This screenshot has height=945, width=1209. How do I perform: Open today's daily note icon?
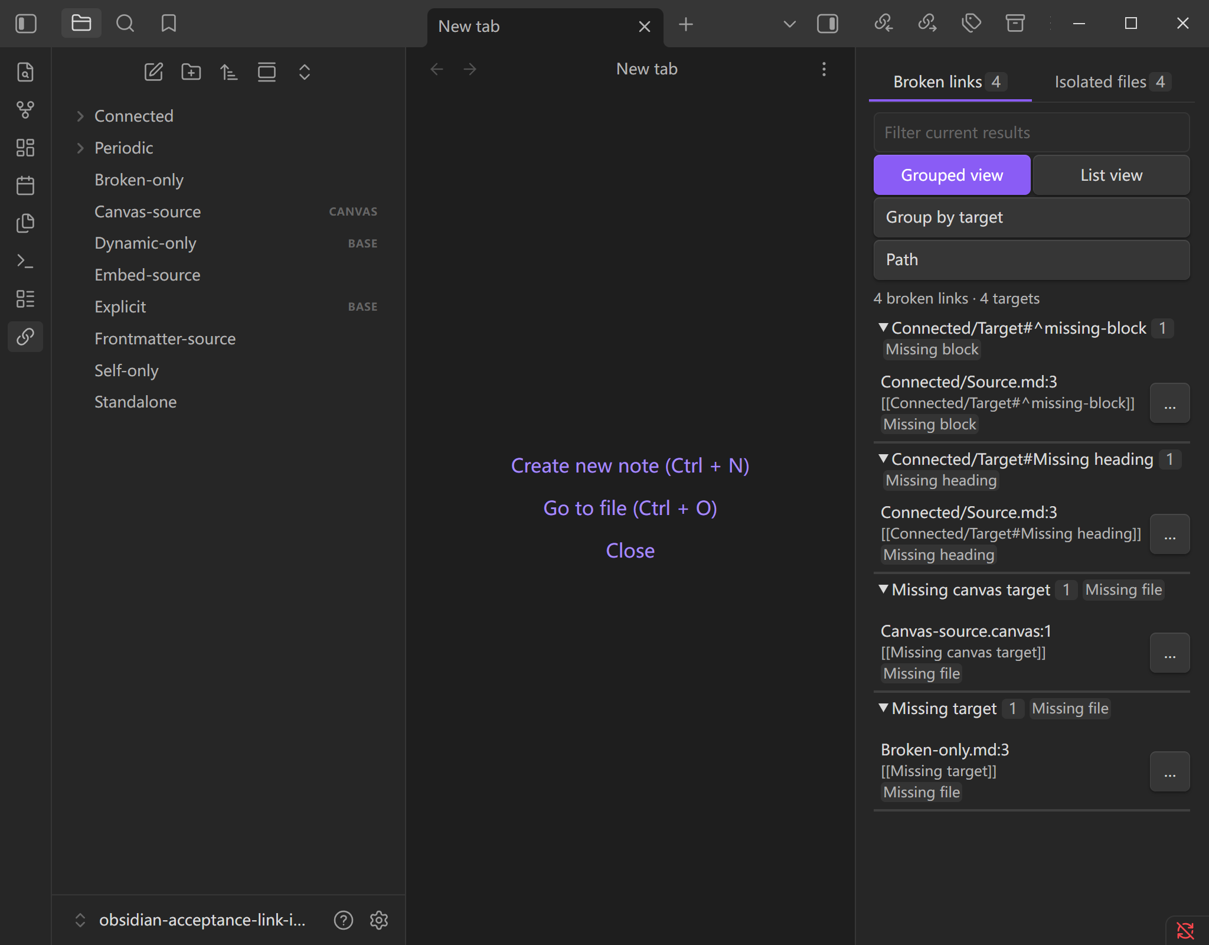tap(25, 185)
